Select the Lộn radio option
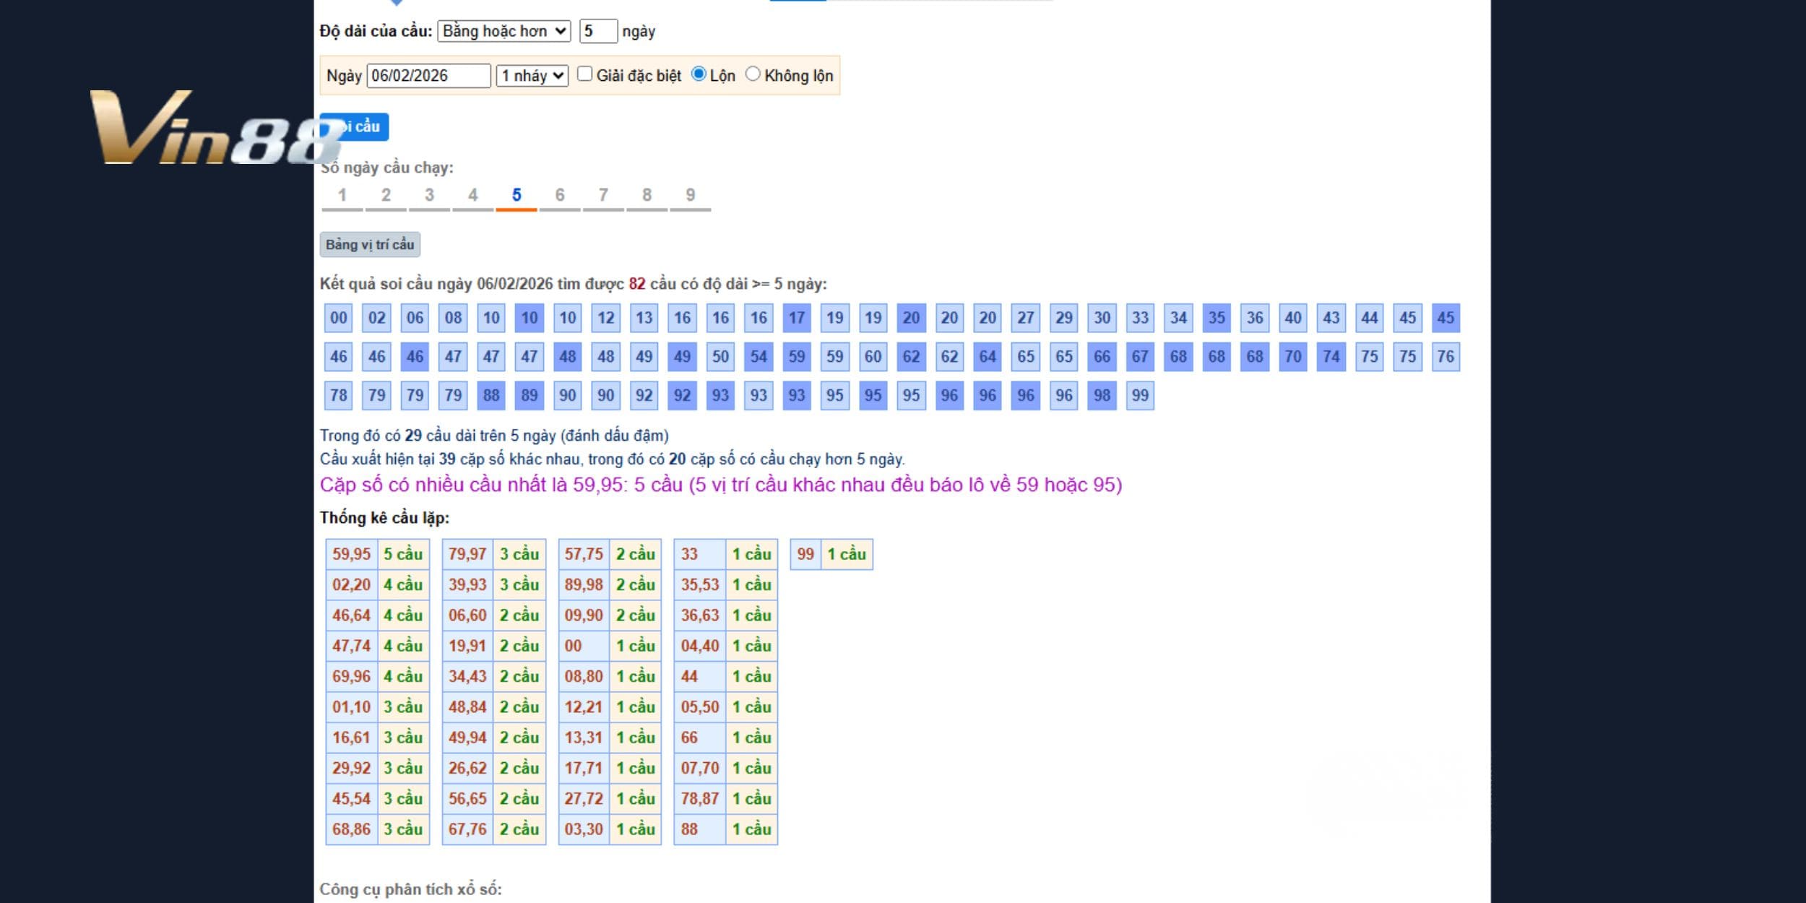The image size is (1806, 903). coord(699,74)
